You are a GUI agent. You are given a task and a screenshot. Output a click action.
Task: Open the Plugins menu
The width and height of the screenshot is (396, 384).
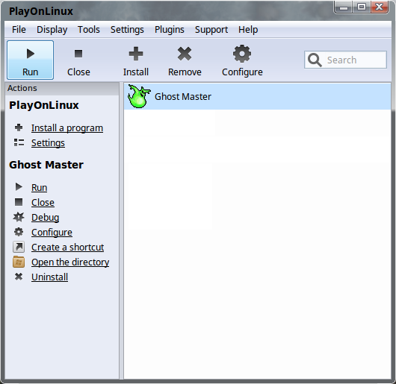point(170,30)
